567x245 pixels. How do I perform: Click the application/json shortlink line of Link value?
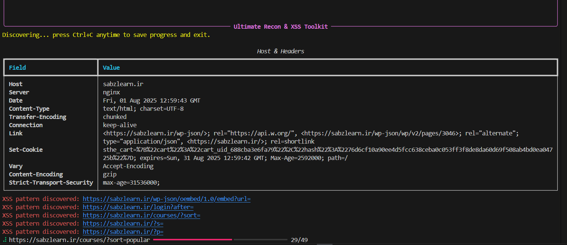(209, 142)
